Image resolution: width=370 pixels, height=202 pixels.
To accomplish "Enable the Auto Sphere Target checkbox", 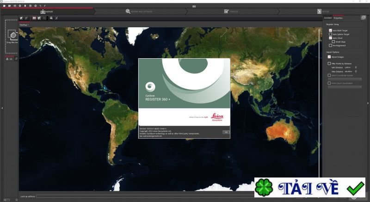I will [x=330, y=34].
